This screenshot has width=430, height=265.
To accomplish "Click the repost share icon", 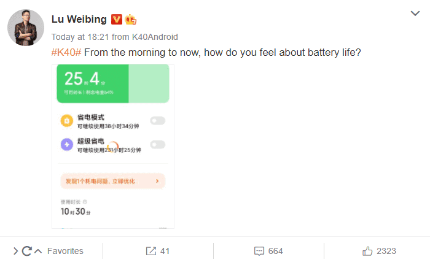I will [x=150, y=251].
